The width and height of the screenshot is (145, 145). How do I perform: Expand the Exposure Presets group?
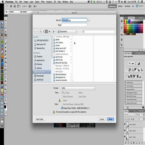pos(126,89)
